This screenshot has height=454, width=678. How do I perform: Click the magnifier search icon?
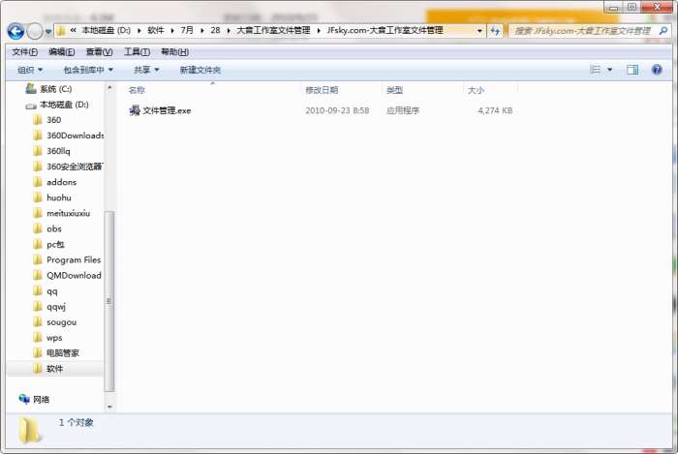tap(663, 31)
